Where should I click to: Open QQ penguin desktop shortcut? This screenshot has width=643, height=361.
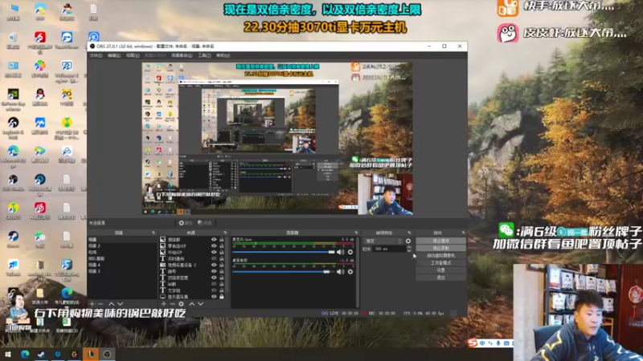pyautogui.click(x=39, y=98)
